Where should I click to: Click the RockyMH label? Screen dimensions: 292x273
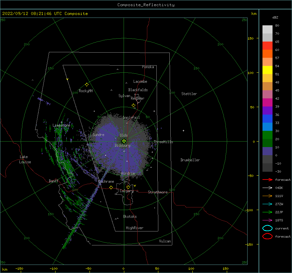click(x=86, y=91)
